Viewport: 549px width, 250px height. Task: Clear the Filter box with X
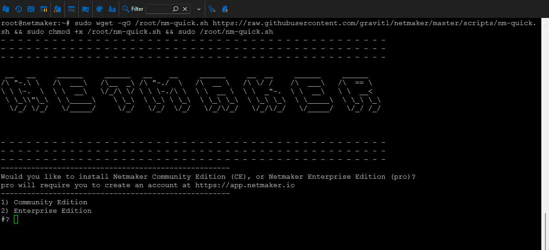[x=185, y=9]
